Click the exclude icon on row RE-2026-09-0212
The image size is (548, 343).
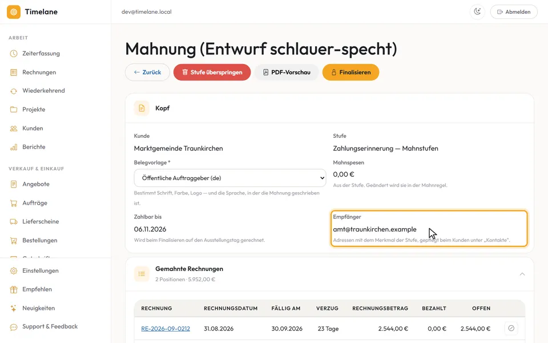(511, 328)
